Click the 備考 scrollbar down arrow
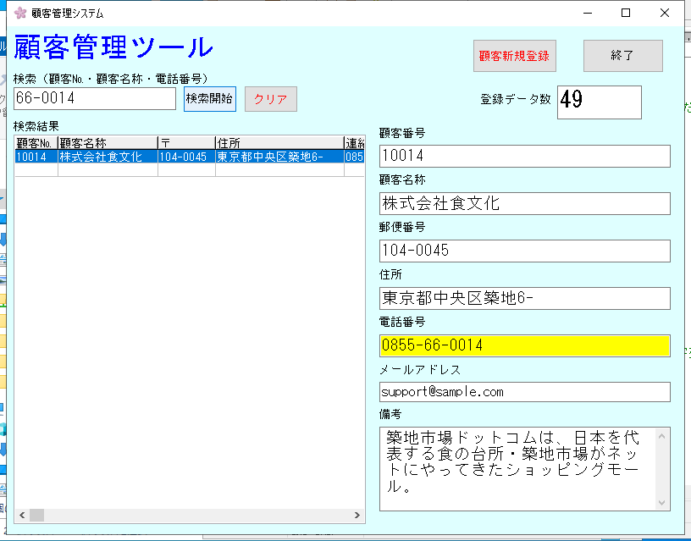 (661, 502)
